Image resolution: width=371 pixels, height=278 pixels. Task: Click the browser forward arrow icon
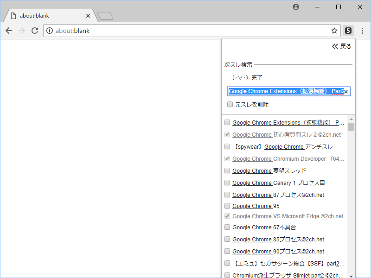22,31
